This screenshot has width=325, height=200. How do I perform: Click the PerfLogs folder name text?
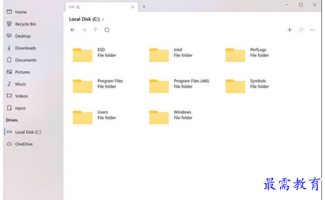coord(258,49)
